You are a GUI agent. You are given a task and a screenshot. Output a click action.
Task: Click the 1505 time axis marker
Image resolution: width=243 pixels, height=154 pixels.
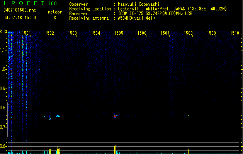[119, 33]
